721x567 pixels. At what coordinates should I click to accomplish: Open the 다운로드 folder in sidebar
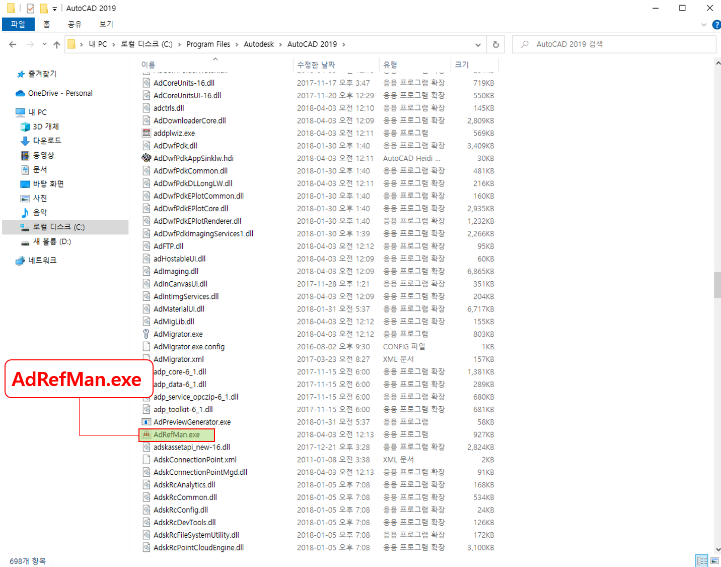tap(47, 141)
